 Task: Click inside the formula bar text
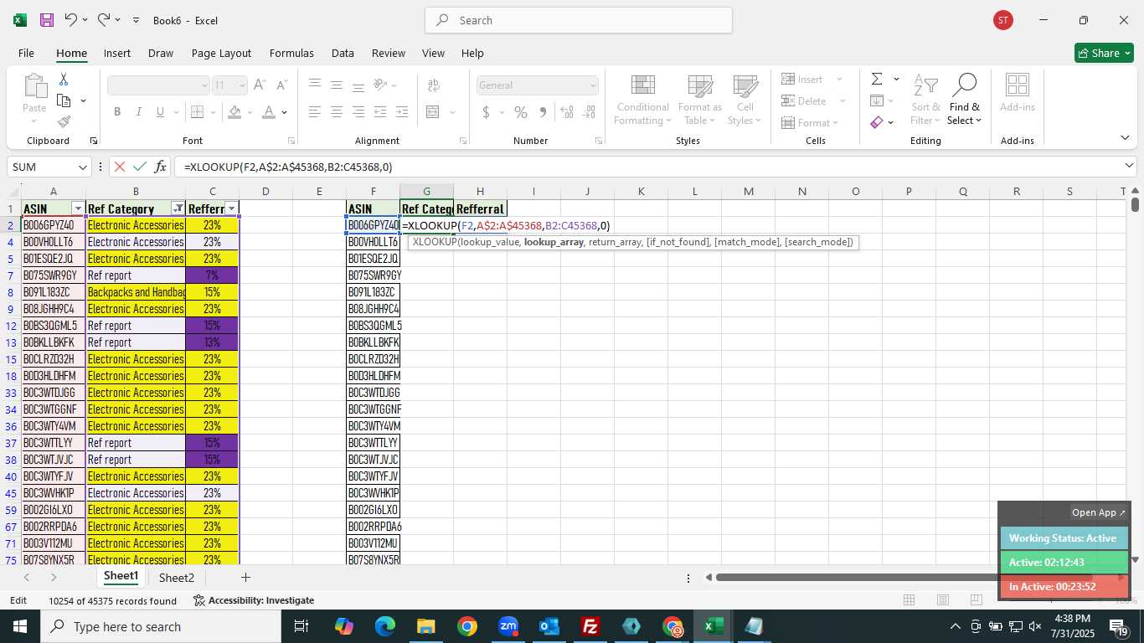pos(289,167)
